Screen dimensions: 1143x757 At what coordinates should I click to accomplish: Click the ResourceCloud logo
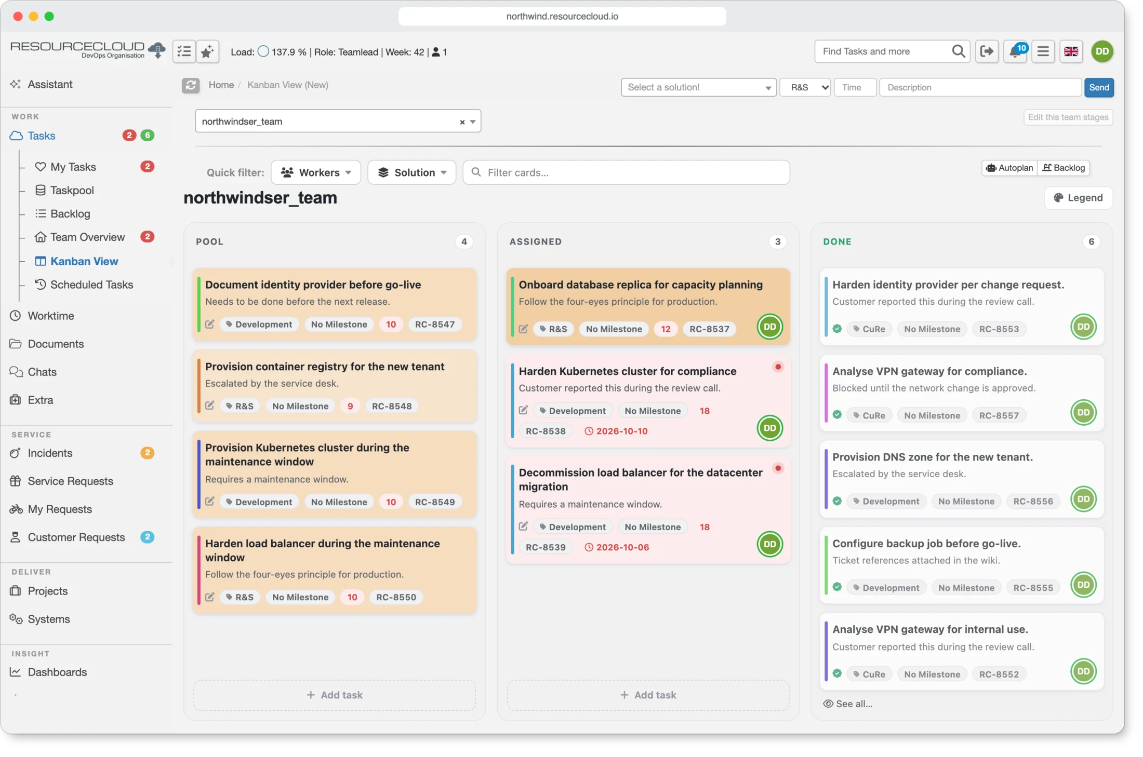coord(87,50)
